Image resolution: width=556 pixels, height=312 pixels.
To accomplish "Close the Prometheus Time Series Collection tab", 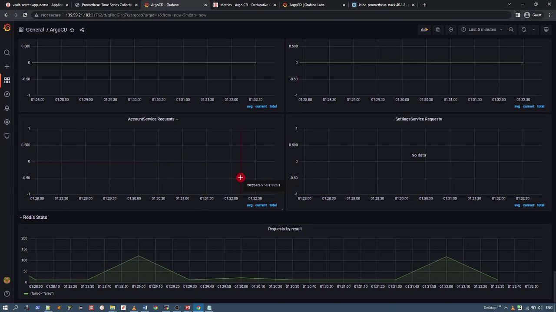I will (136, 5).
